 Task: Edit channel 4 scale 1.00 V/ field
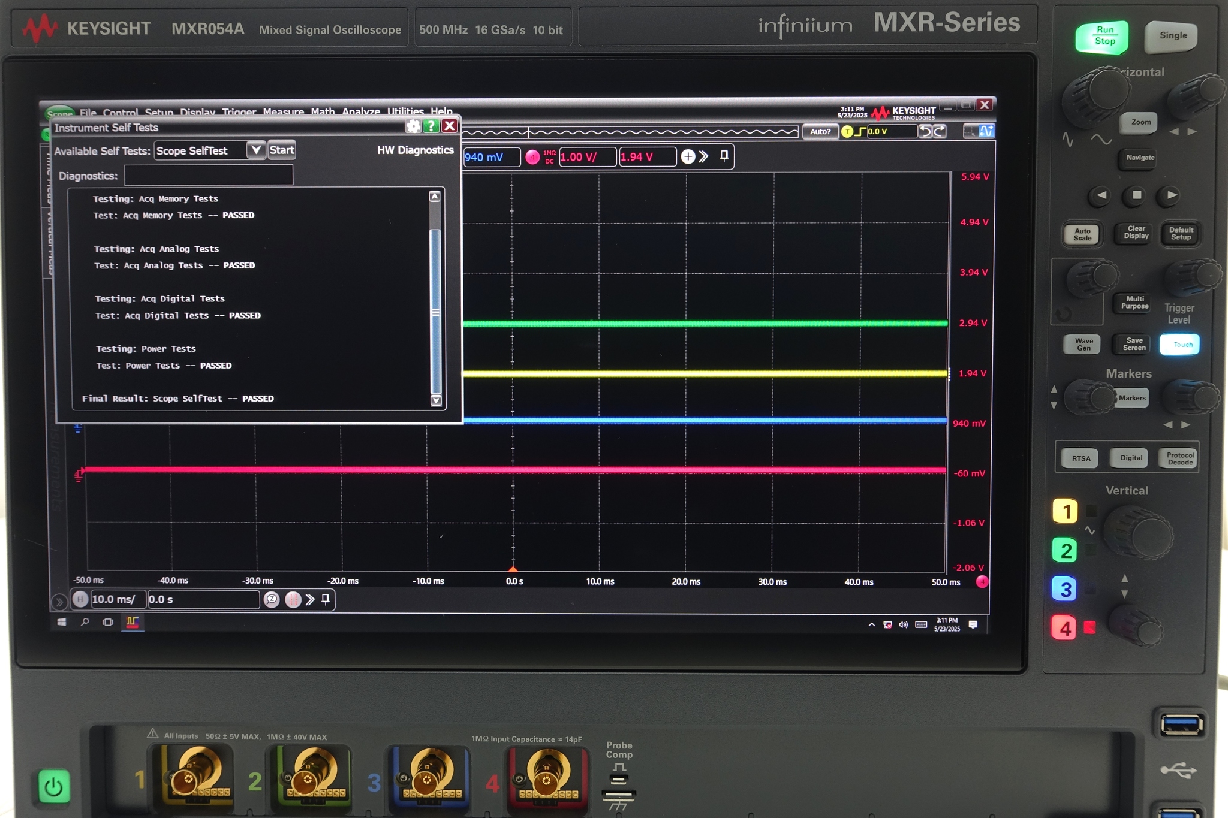(x=587, y=157)
